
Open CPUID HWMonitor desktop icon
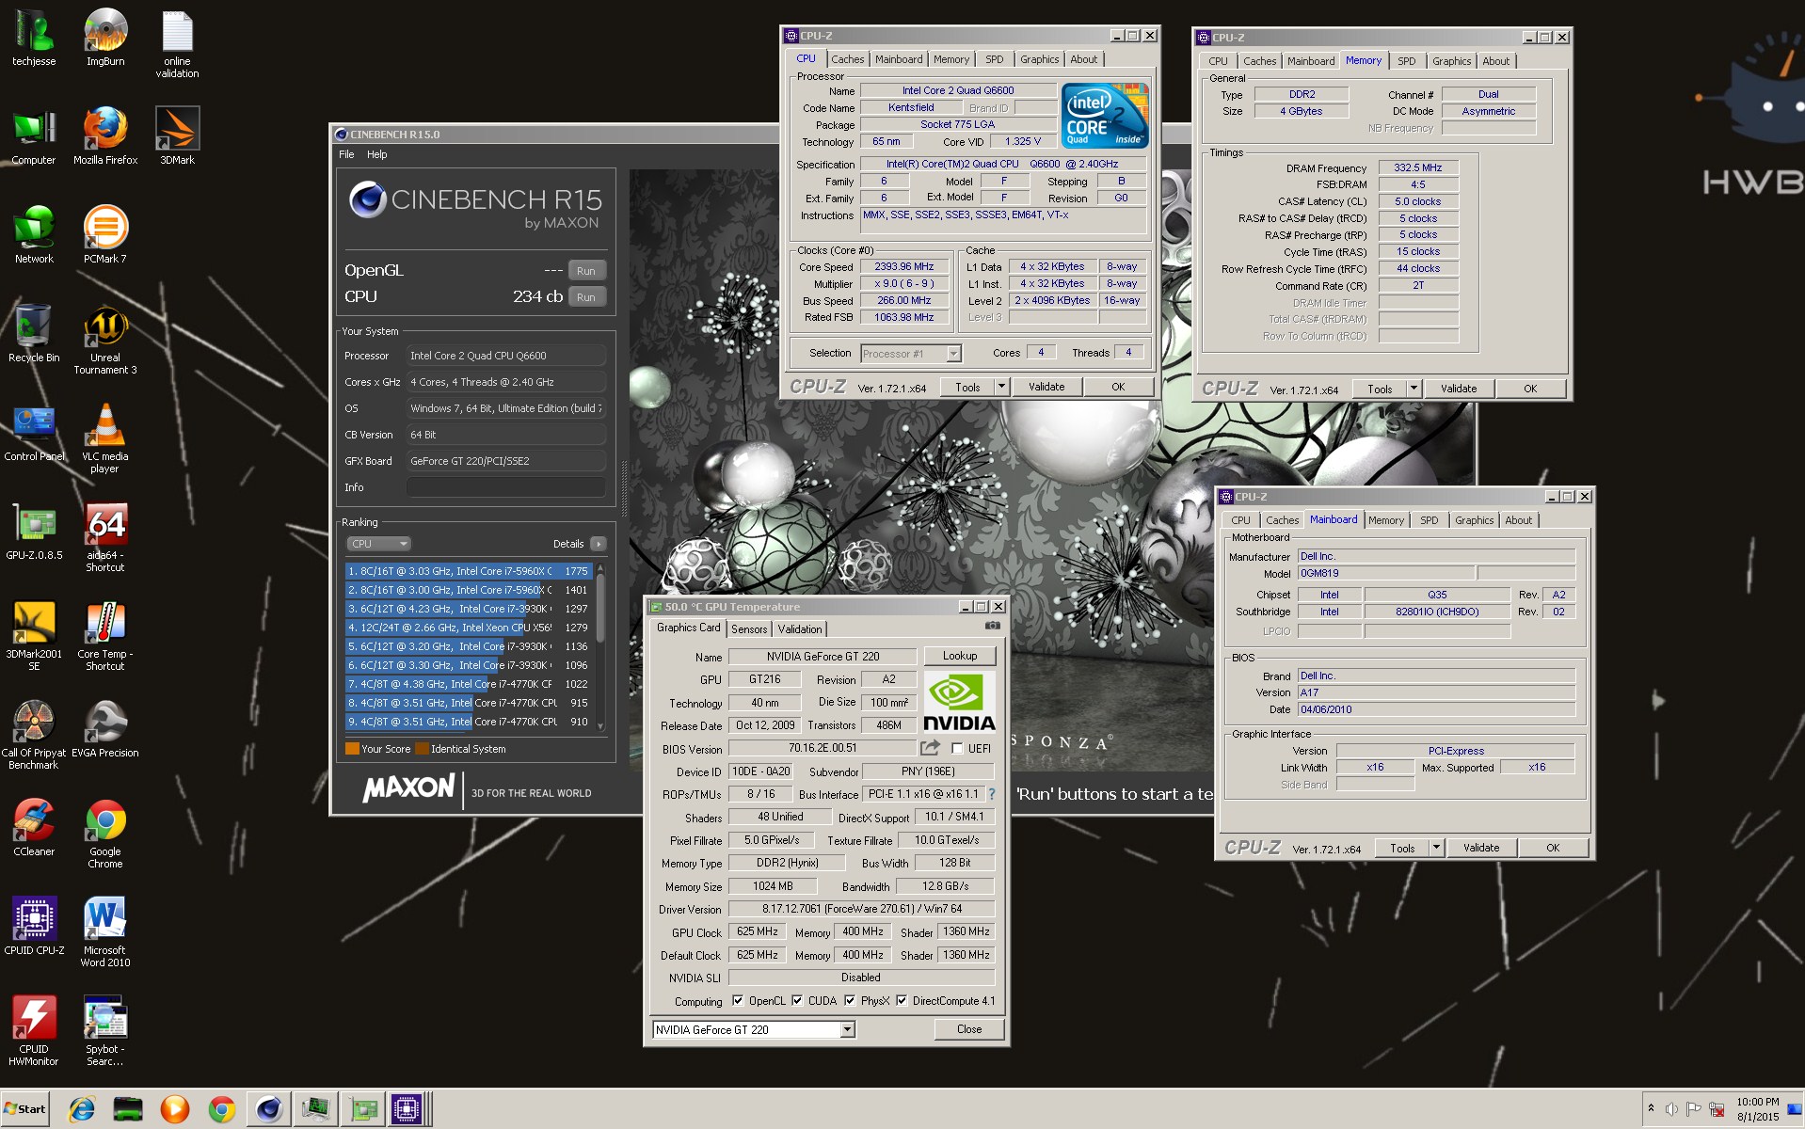click(34, 1031)
